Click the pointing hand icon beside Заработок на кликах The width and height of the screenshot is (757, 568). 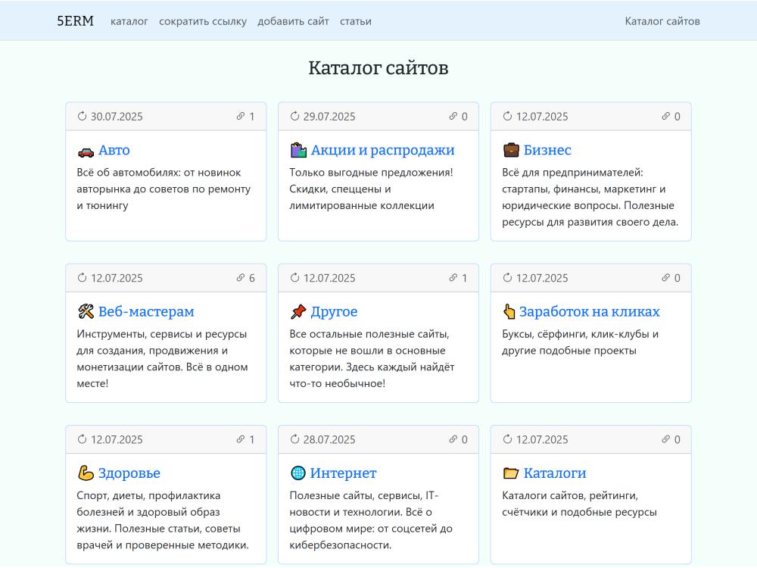pyautogui.click(x=509, y=311)
